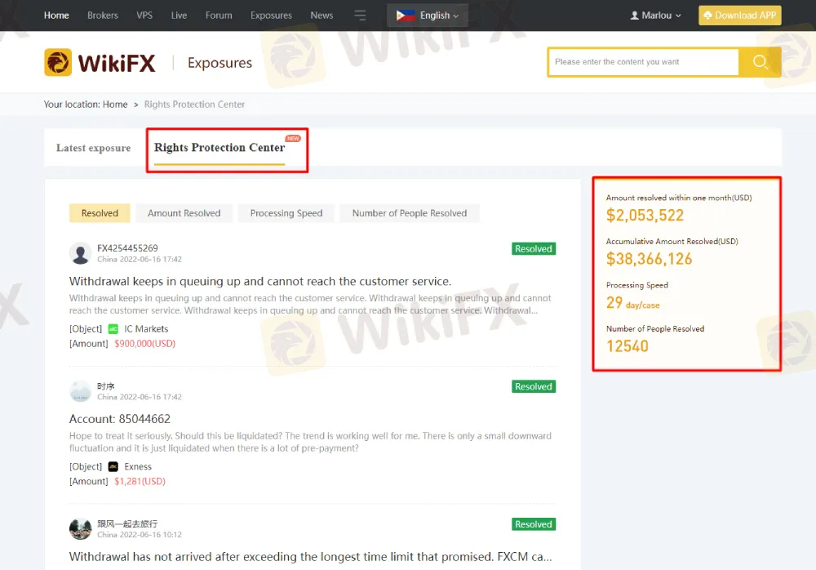Click the Marlou user profile icon
Viewport: 816px width, 570px height.
[634, 16]
